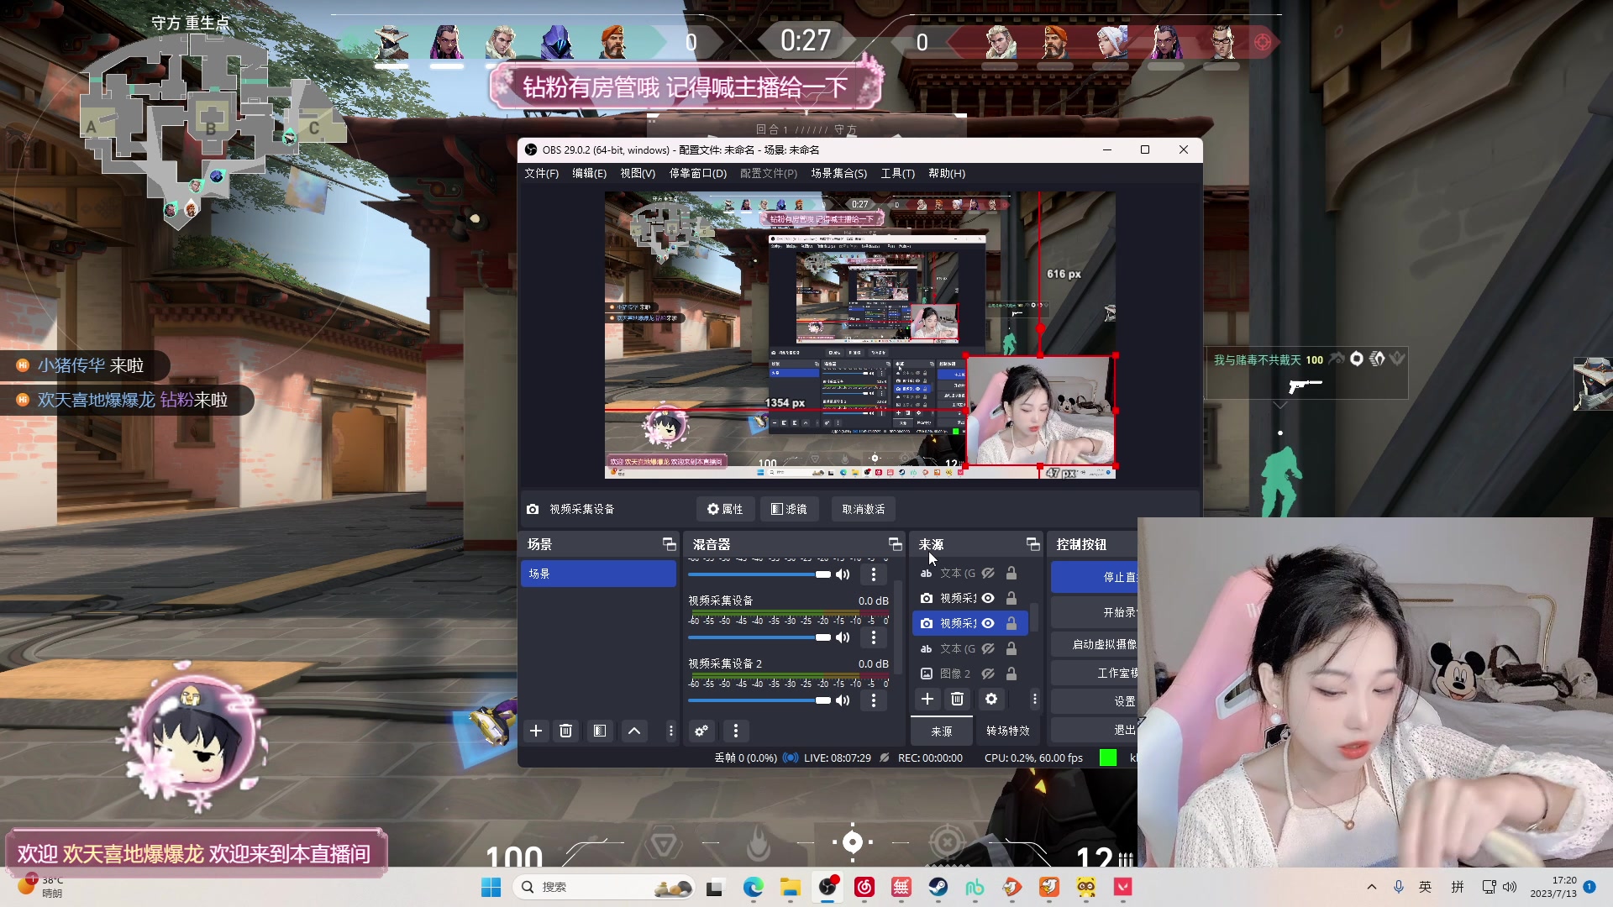Open the 停靠窗口(D) menu
This screenshot has width=1613, height=907.
697,173
